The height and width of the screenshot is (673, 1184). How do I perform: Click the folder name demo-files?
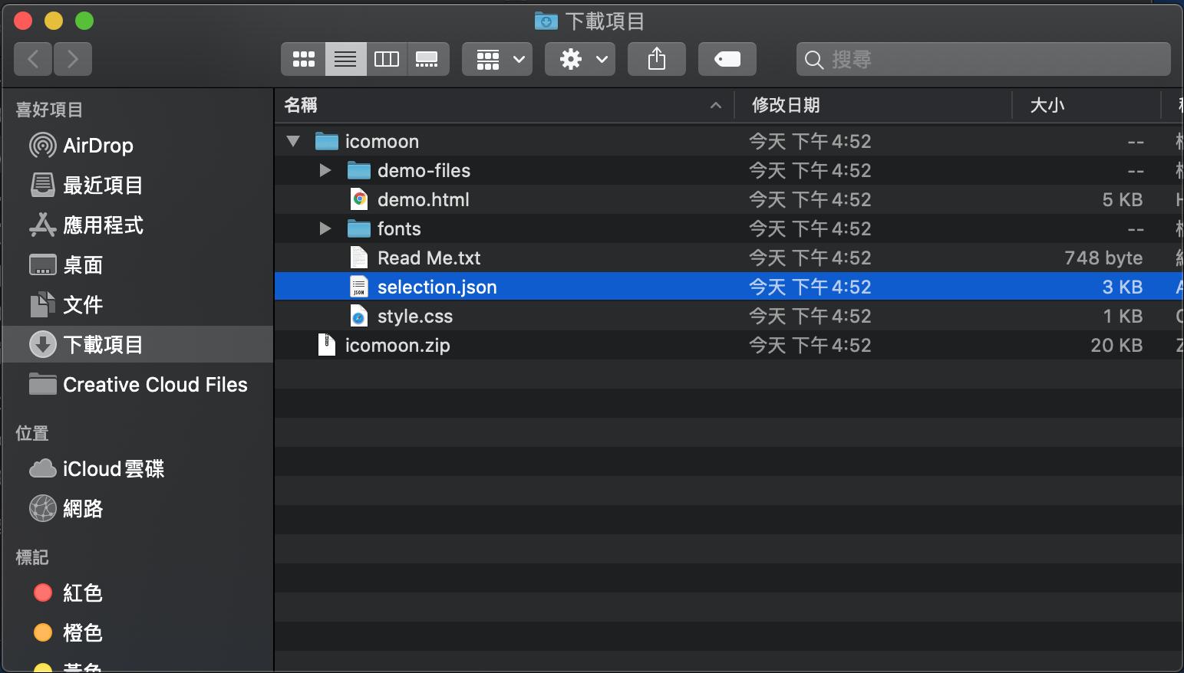pyautogui.click(x=424, y=171)
